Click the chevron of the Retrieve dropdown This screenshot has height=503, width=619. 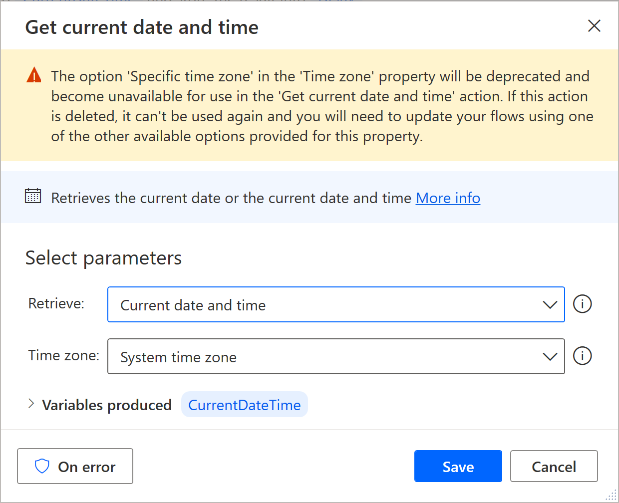[x=550, y=304]
